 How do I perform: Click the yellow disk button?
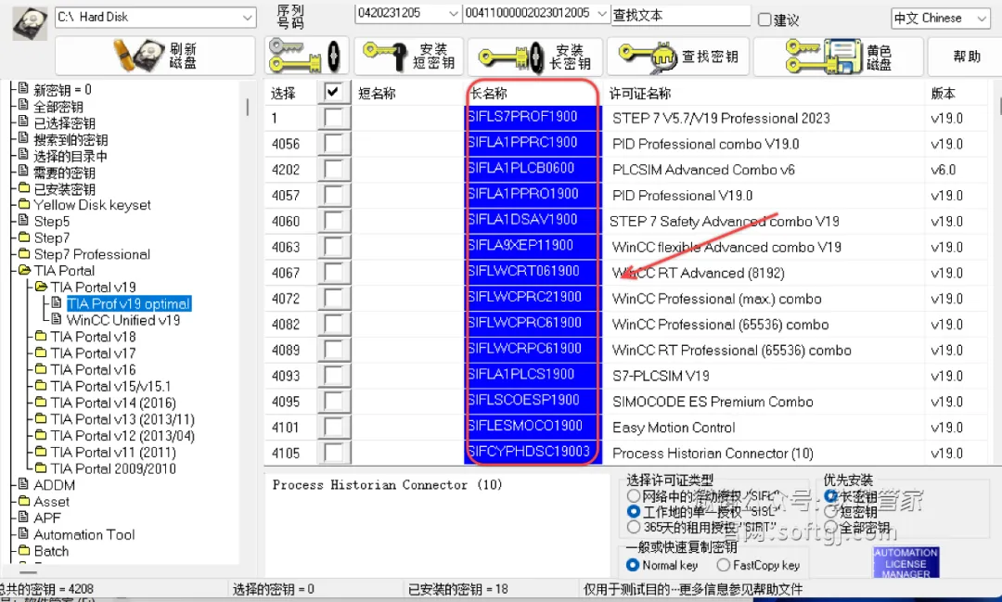pyautogui.click(x=839, y=56)
